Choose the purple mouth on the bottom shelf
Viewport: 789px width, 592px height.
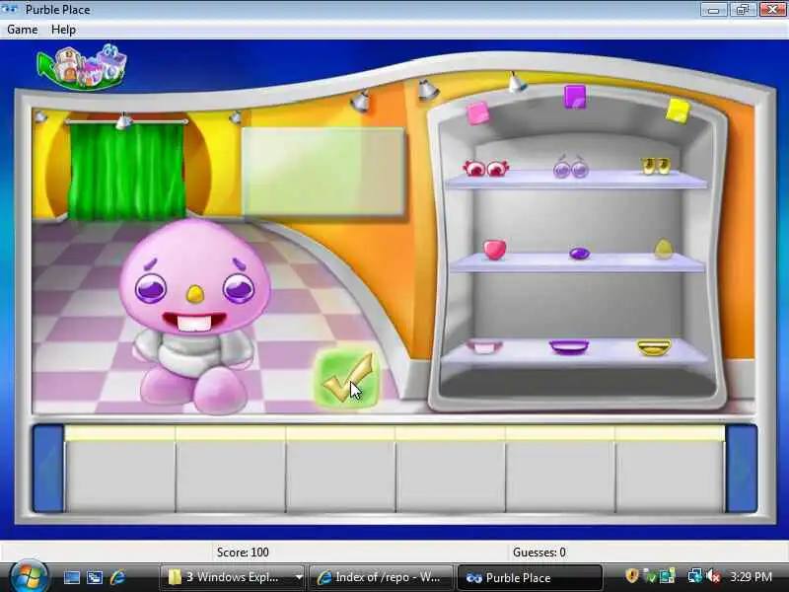click(569, 347)
